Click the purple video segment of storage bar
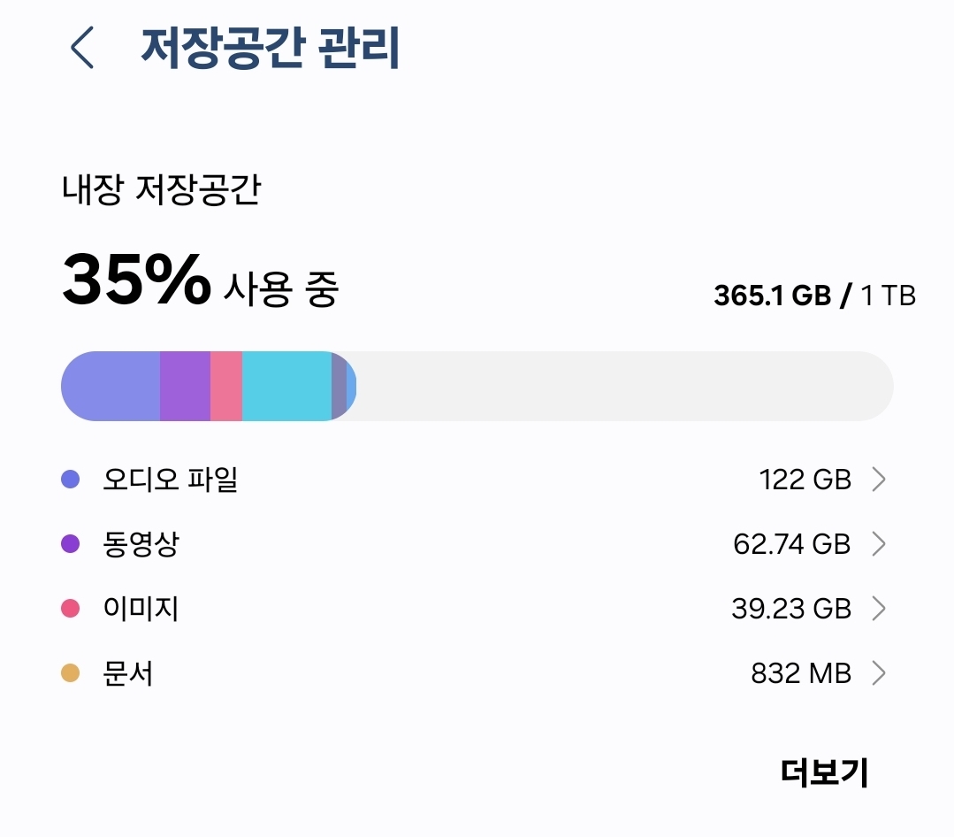Screen dimensions: 954x837 tap(185, 386)
